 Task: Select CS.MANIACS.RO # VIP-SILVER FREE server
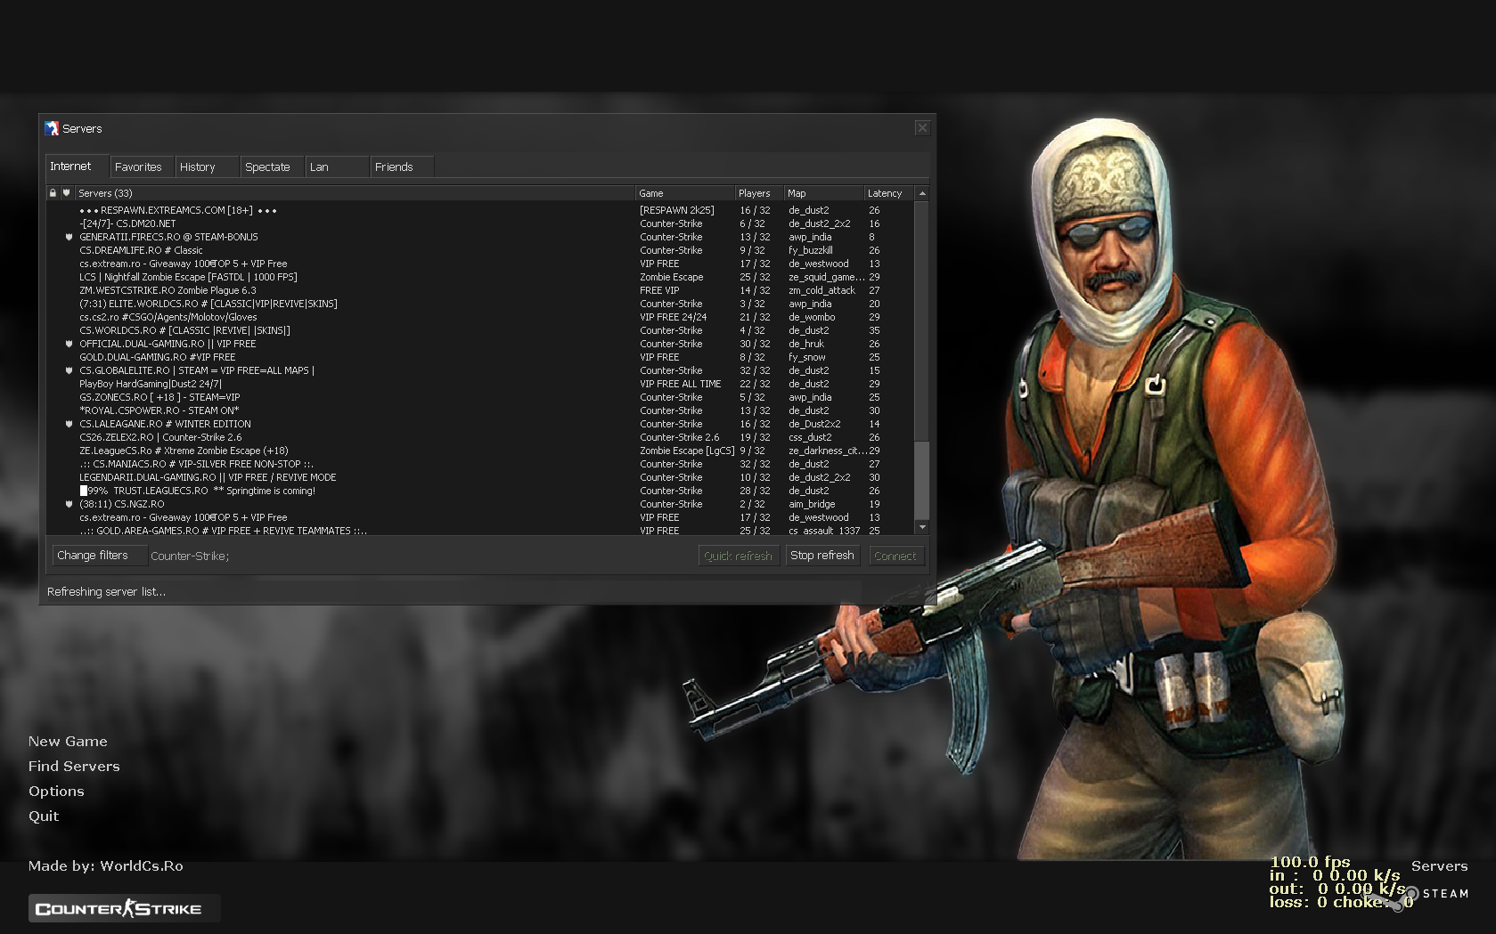[480, 464]
